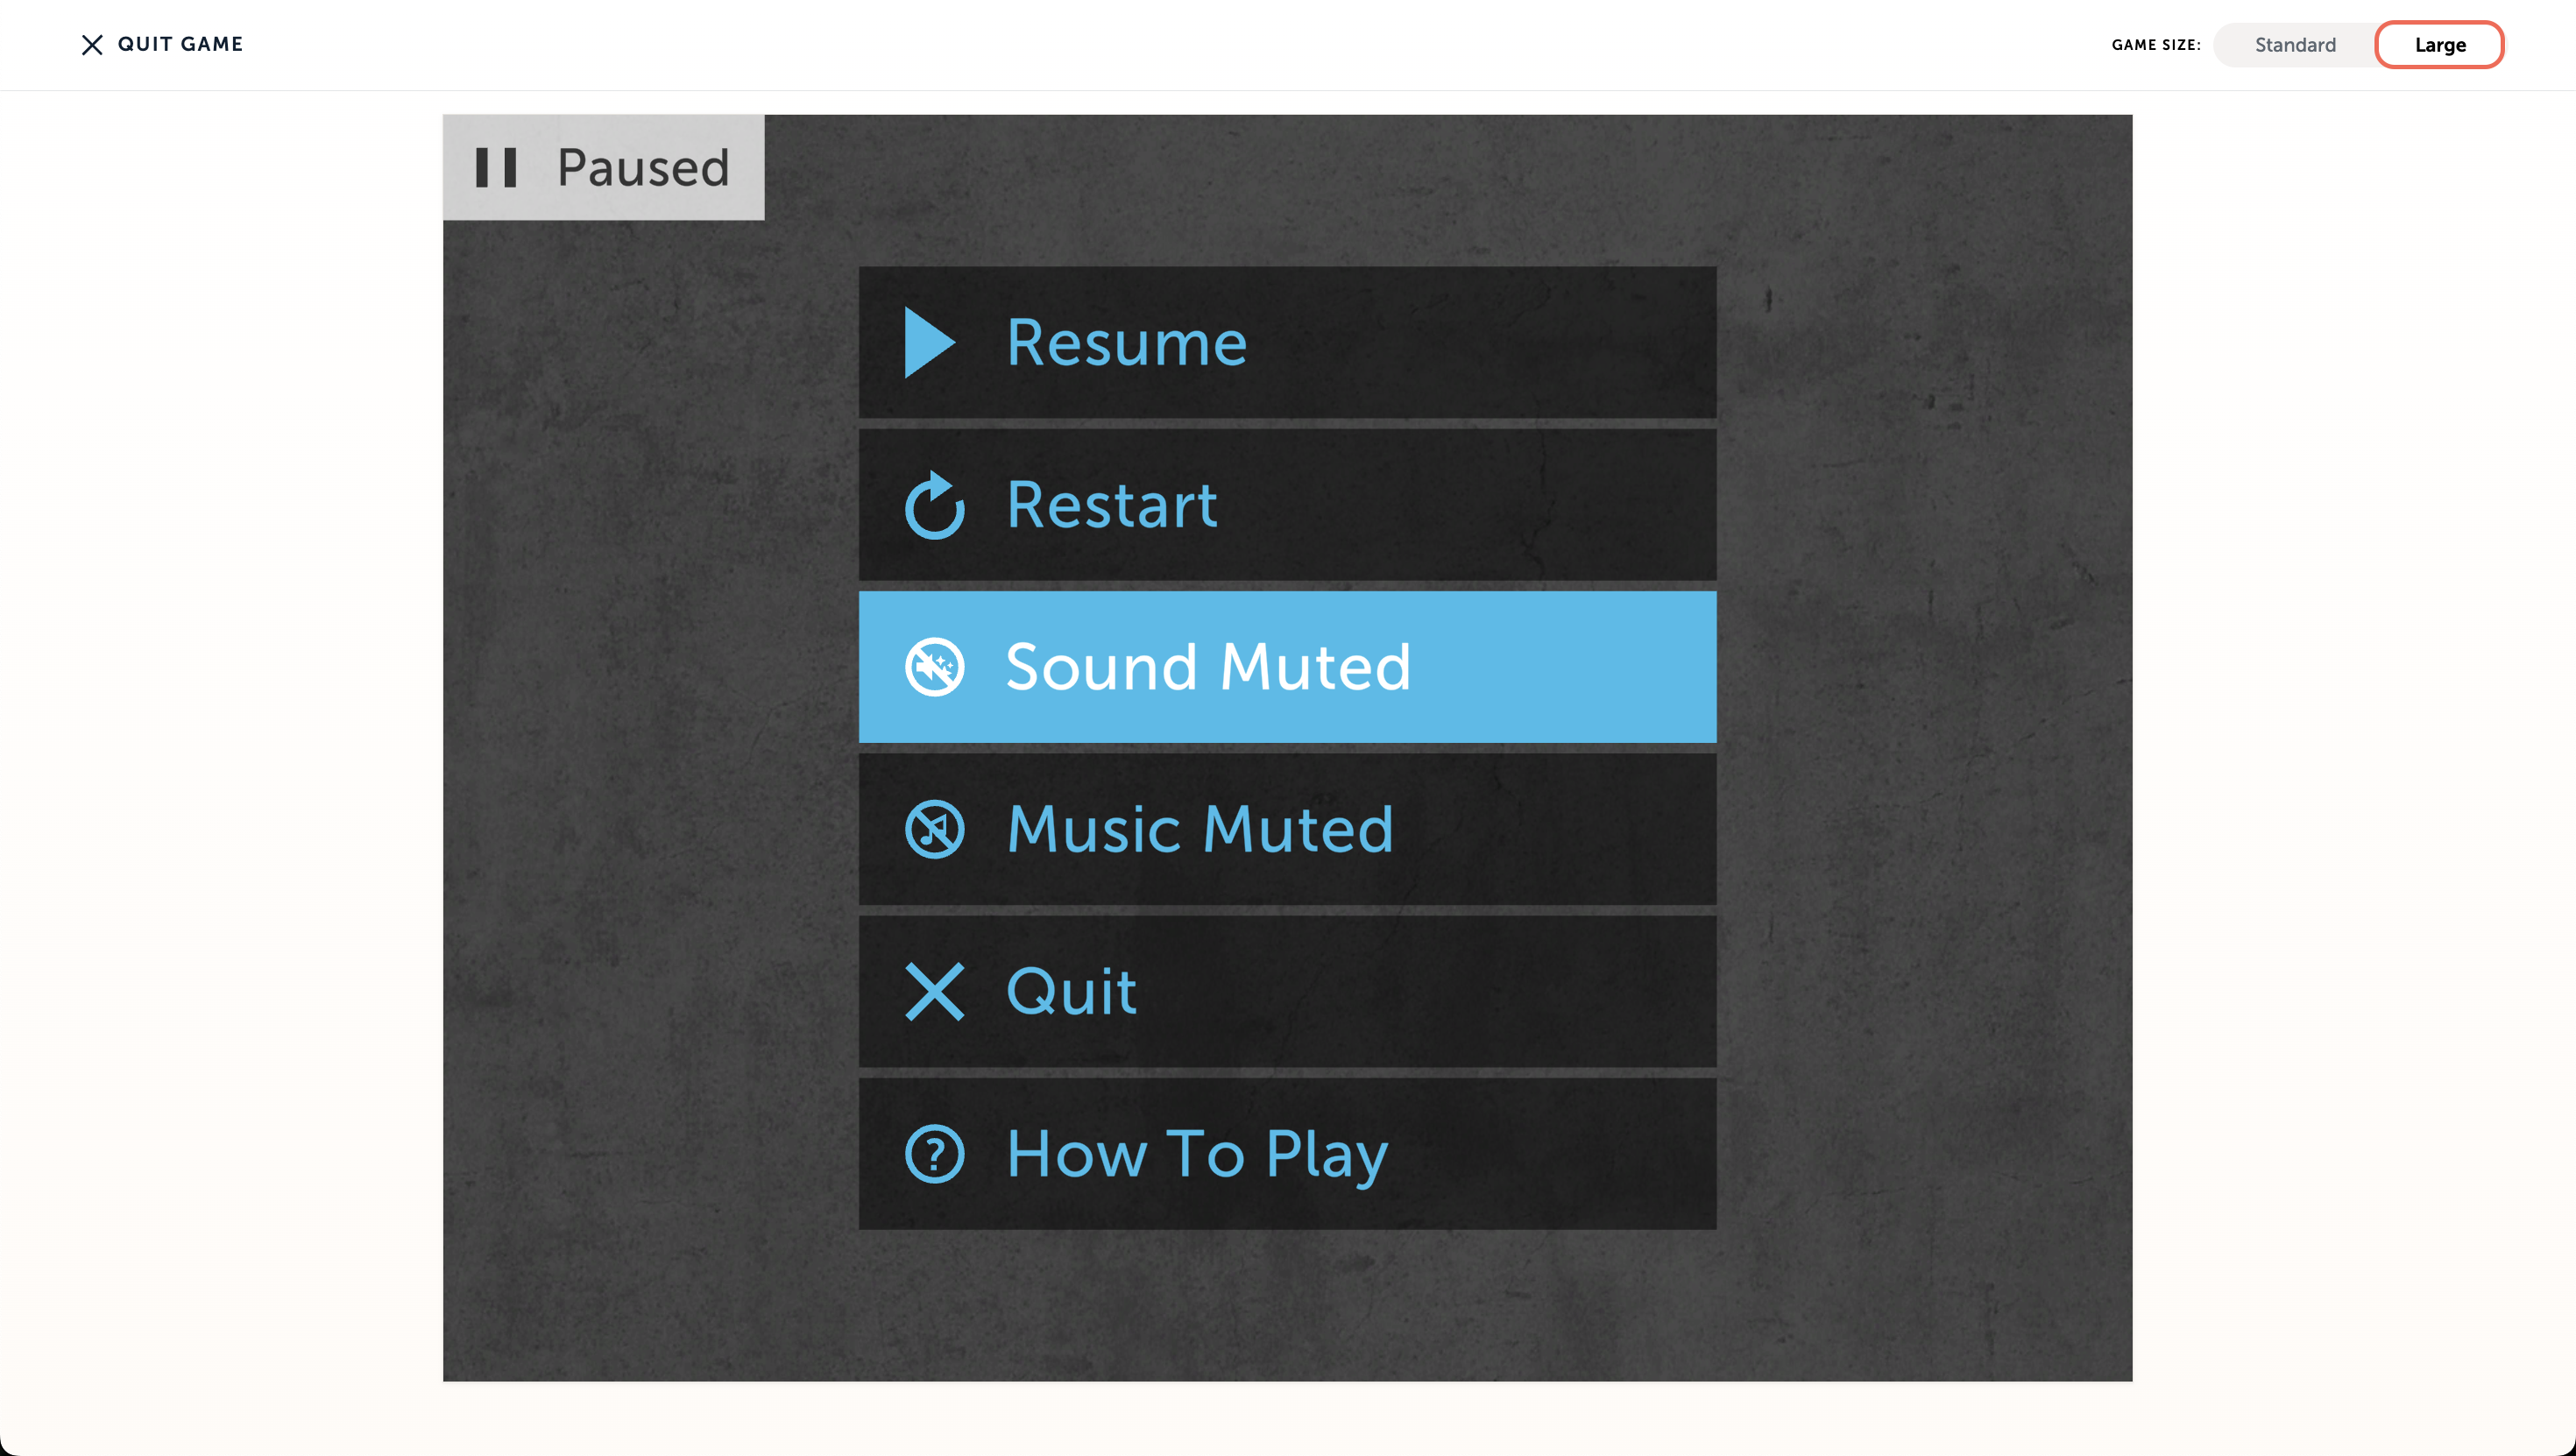The width and height of the screenshot is (2576, 1456).
Task: Click the crossed-out music note icon
Action: point(934,829)
